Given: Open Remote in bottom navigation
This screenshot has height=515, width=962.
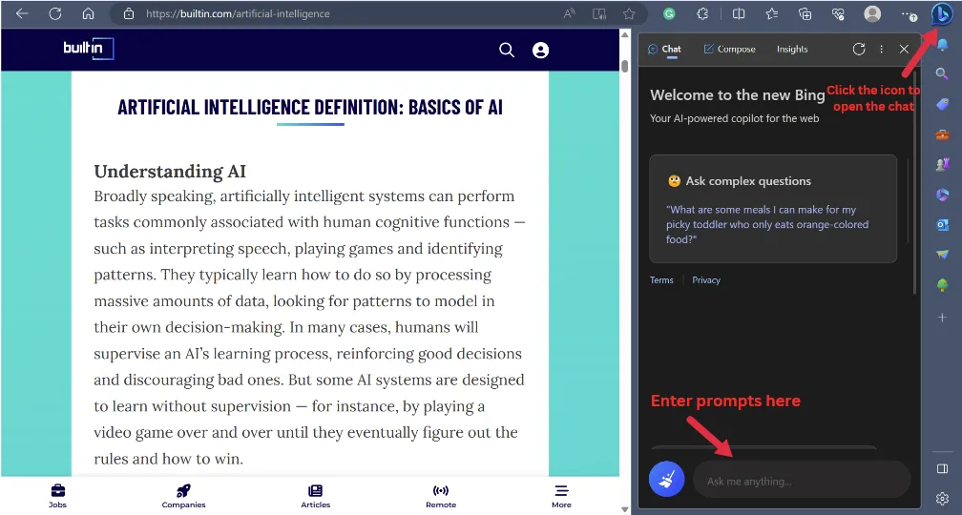Looking at the screenshot, I should click(441, 496).
